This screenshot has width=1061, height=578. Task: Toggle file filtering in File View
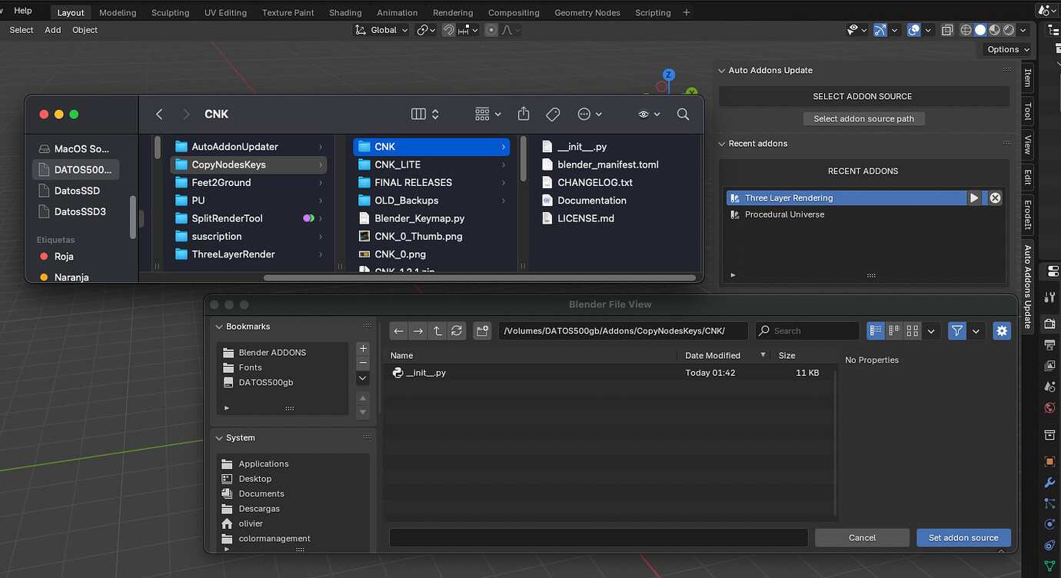tap(957, 331)
